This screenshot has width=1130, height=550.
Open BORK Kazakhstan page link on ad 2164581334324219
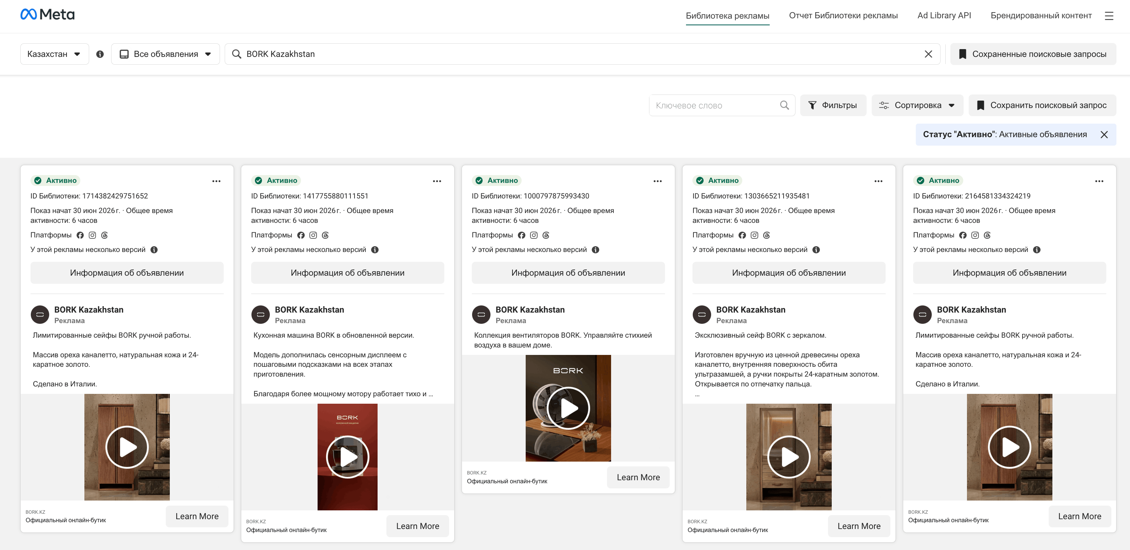[x=971, y=310]
